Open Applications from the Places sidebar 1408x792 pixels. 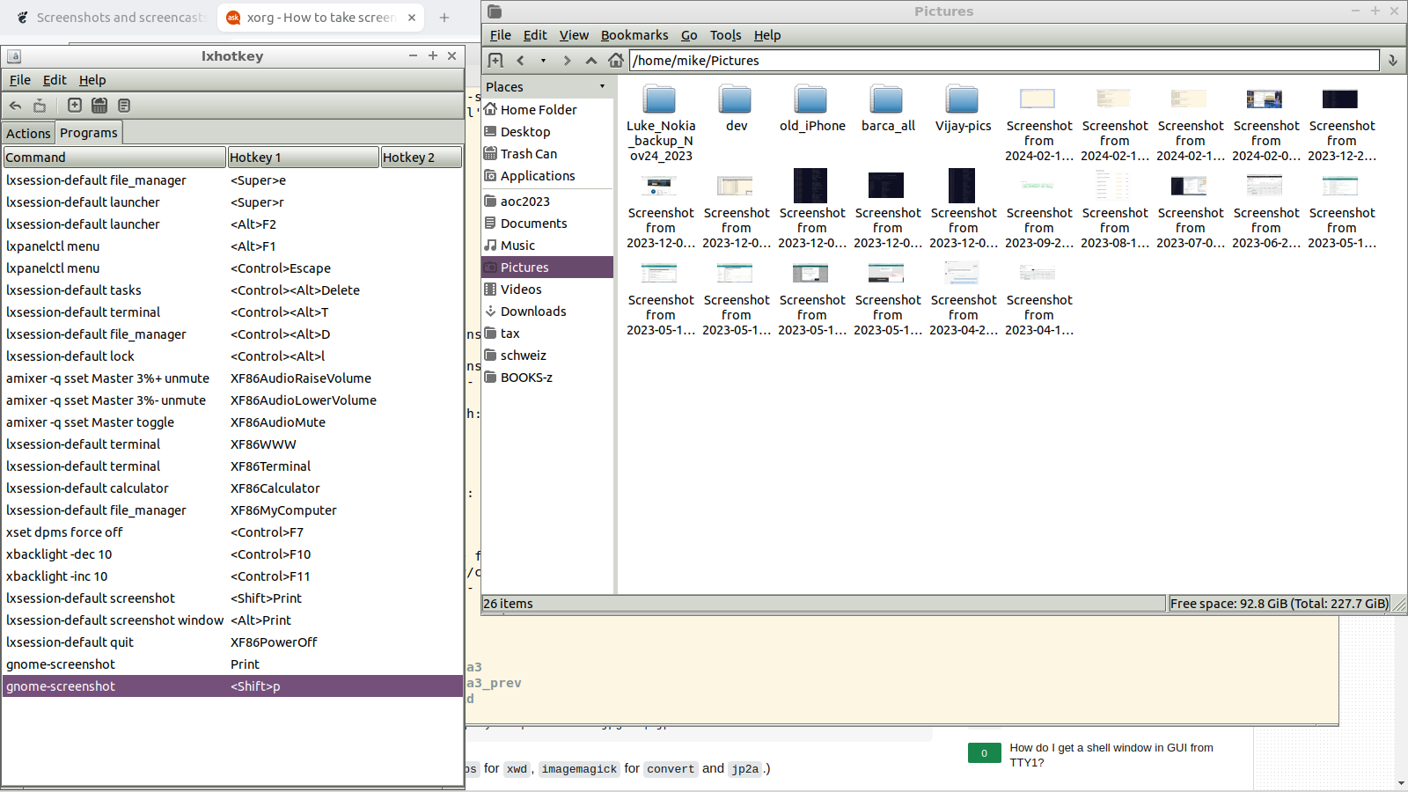tap(538, 175)
